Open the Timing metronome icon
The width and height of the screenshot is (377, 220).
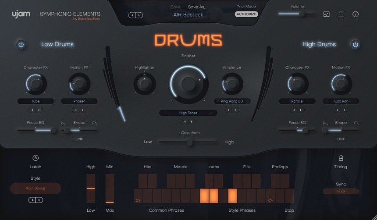(x=341, y=158)
